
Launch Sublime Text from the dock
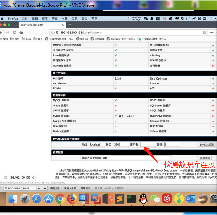[x=119, y=199]
